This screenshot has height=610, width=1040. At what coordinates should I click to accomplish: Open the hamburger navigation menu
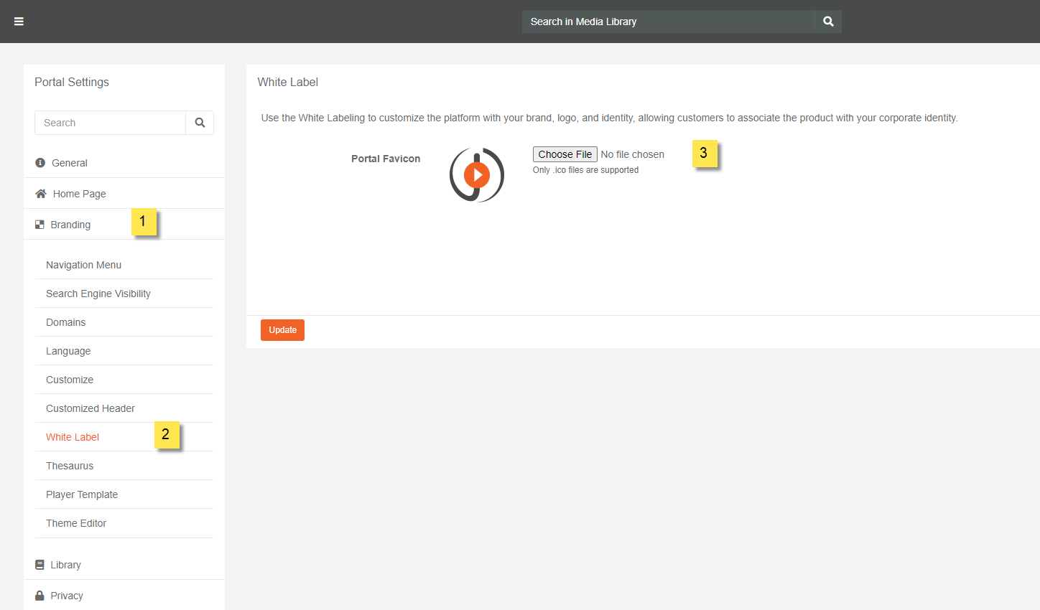point(19,21)
